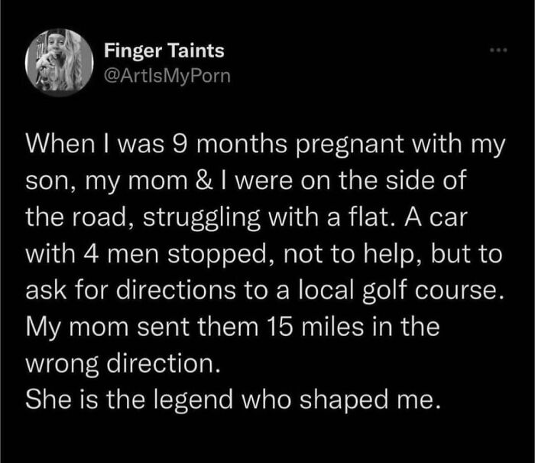Click the ampersand between 'mom' and 'I'
This screenshot has height=463, width=535.
(x=205, y=181)
